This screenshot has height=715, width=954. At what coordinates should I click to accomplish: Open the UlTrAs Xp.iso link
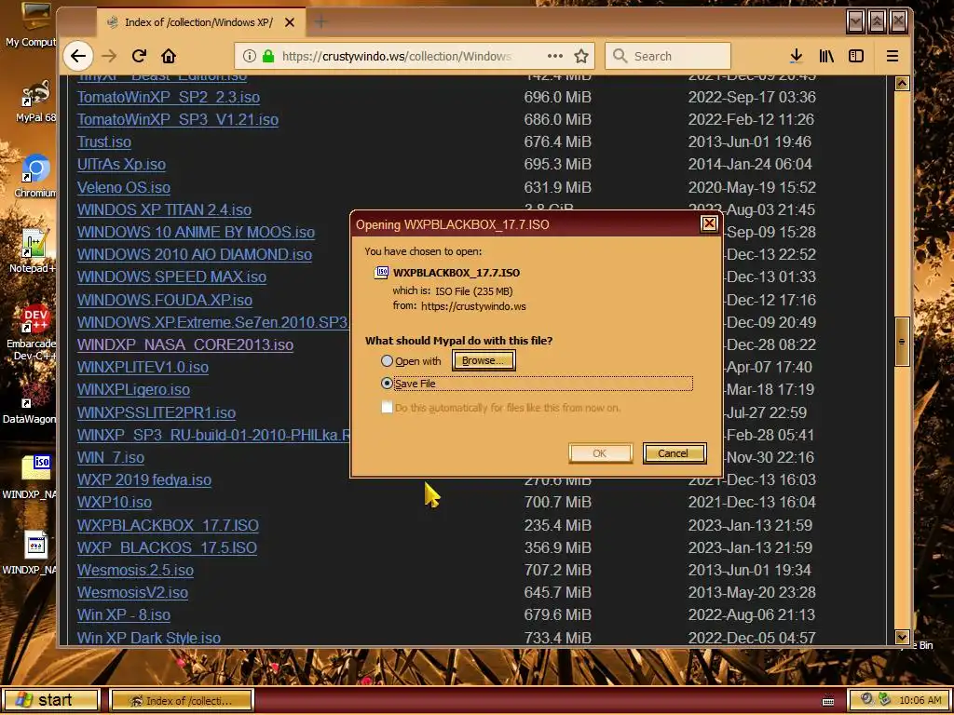click(x=122, y=164)
